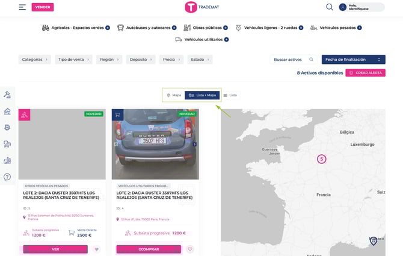This screenshot has width=403, height=256.
Task: Click the VENDER button
Action: point(43,7)
